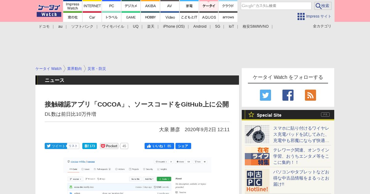Click the Hatena B! 173 bookmark button
This screenshot has height=194, width=370.
pyautogui.click(x=89, y=146)
